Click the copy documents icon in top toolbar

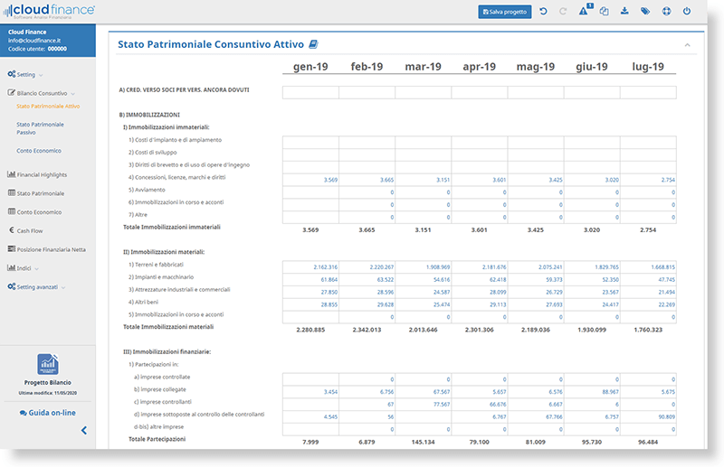(604, 11)
